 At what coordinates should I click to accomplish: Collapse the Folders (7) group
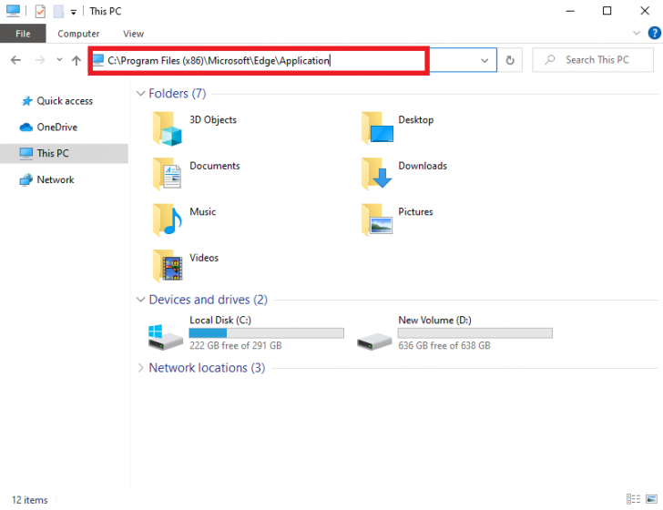pos(140,94)
